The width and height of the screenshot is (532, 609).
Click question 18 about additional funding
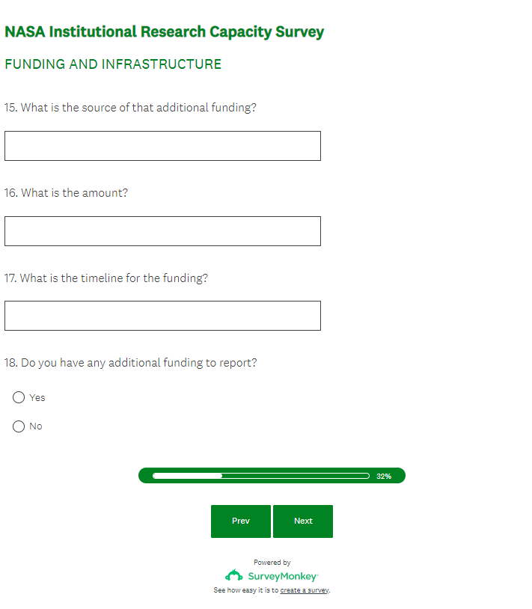(131, 363)
